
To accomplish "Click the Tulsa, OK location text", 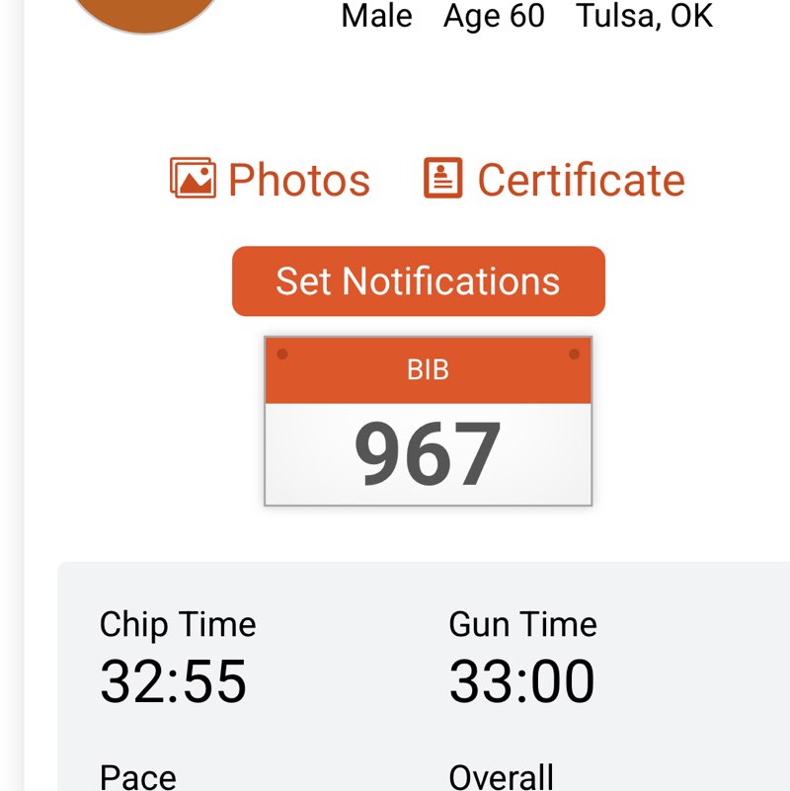I will tap(644, 16).
